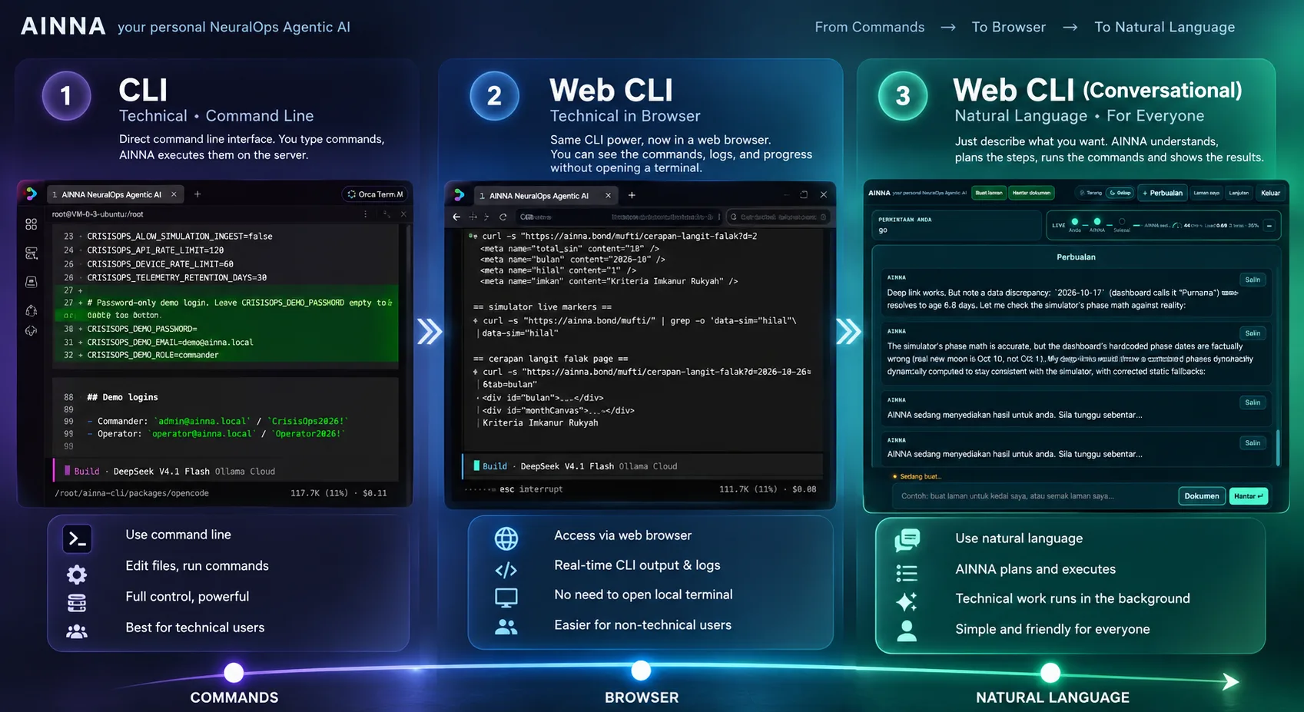Add a new tab in the CLI window

(197, 194)
